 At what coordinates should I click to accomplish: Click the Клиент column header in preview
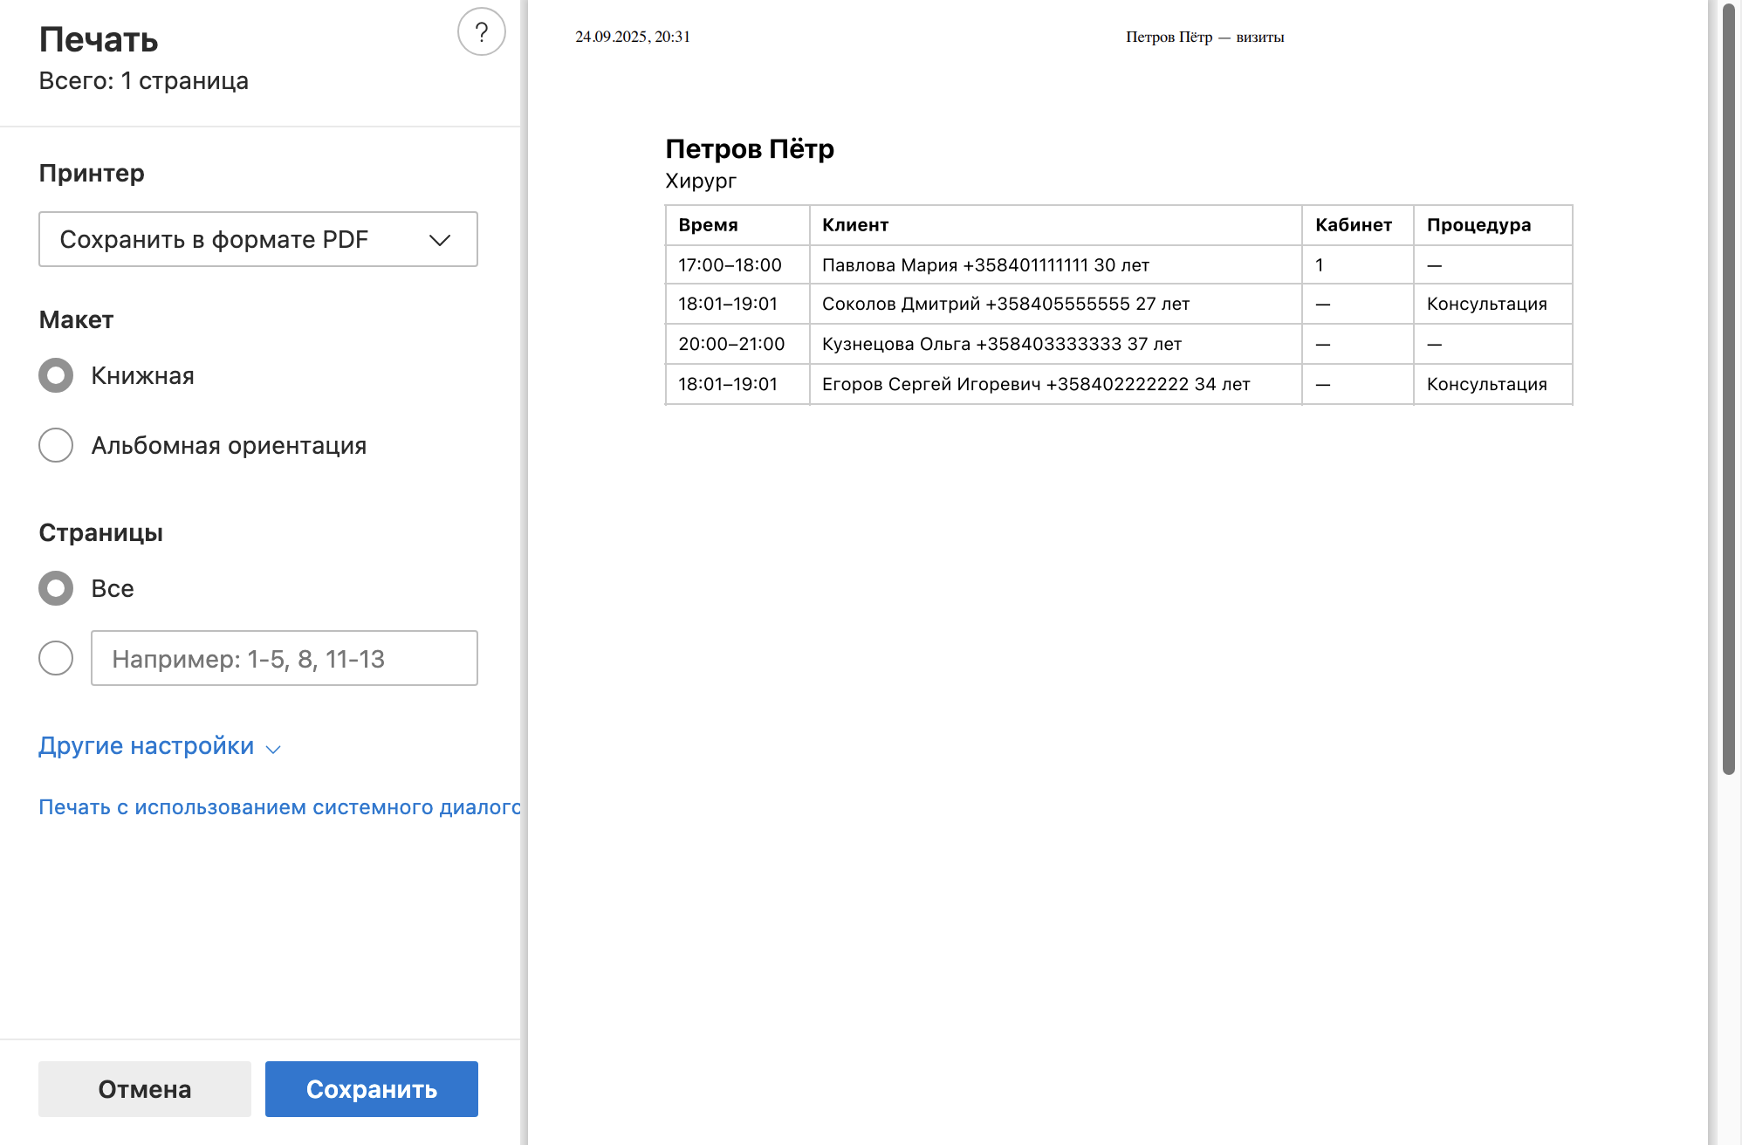855,225
